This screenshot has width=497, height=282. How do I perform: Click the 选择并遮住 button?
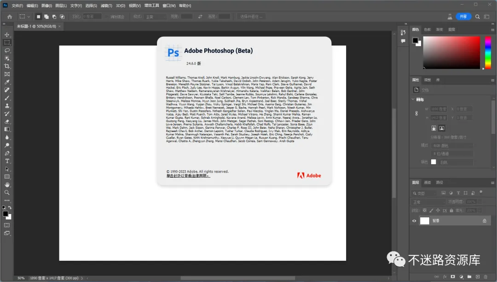(x=251, y=17)
